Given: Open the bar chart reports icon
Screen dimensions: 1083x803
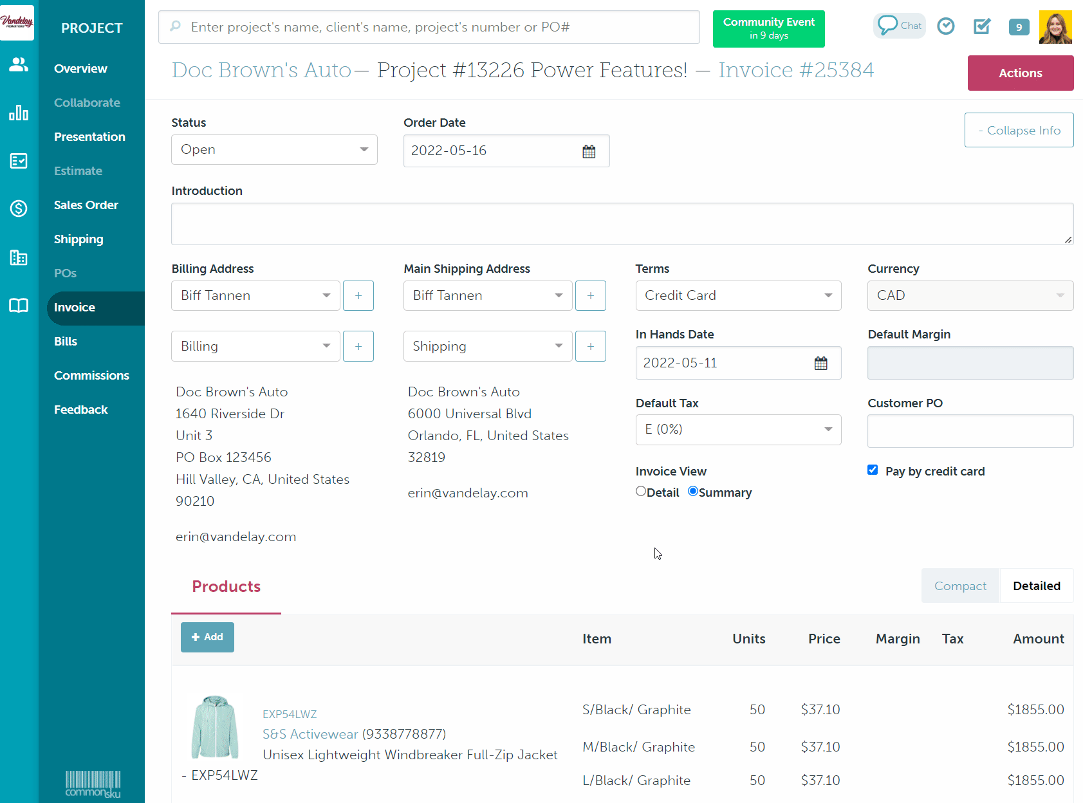Looking at the screenshot, I should 19,113.
